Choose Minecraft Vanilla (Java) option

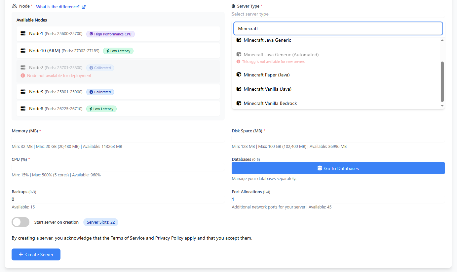(x=336, y=89)
